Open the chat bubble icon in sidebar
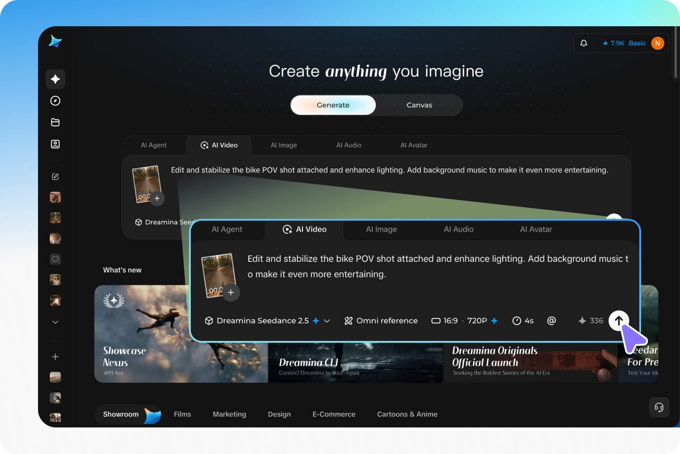This screenshot has width=680, height=454. (55, 259)
